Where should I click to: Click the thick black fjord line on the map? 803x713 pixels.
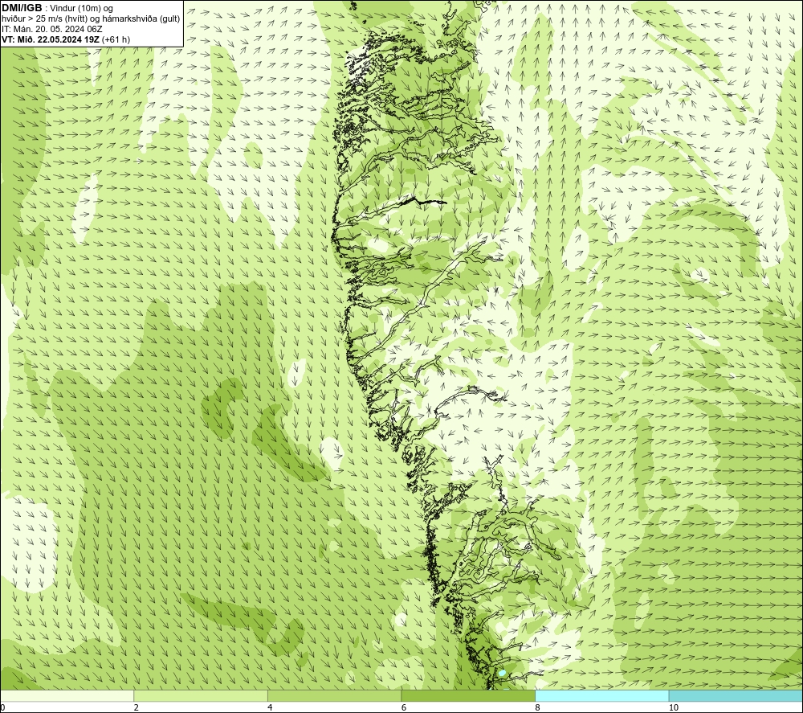[423, 202]
